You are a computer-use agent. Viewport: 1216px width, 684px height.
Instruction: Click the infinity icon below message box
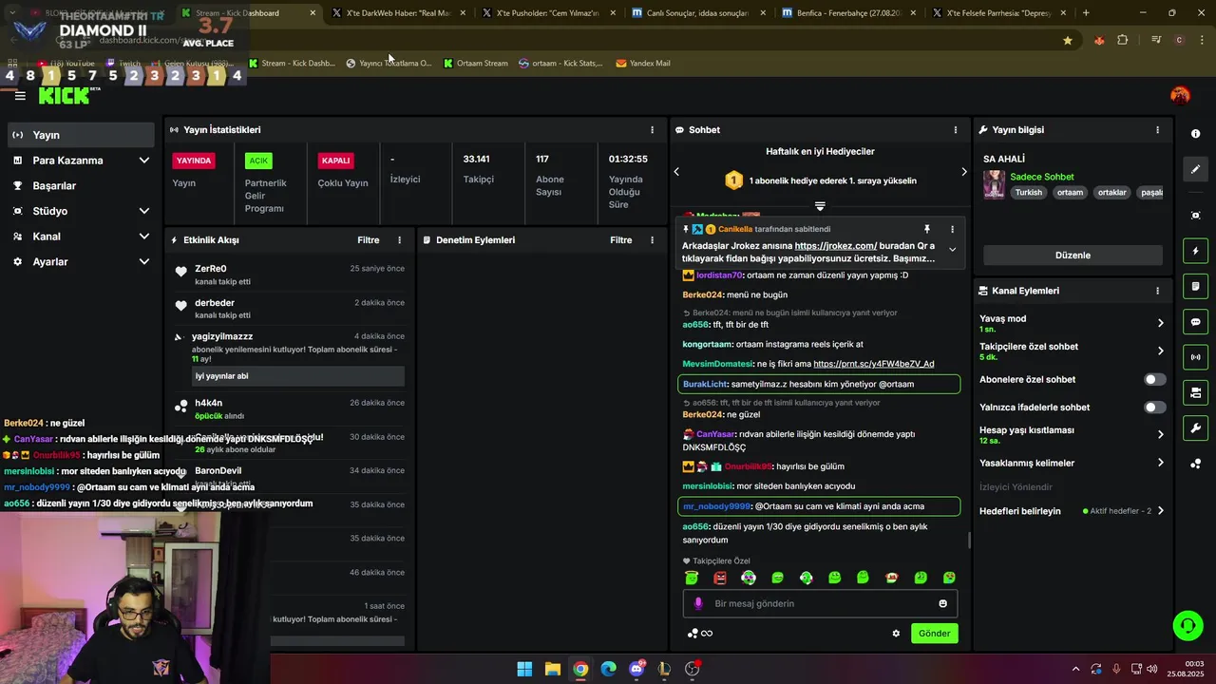(706, 634)
